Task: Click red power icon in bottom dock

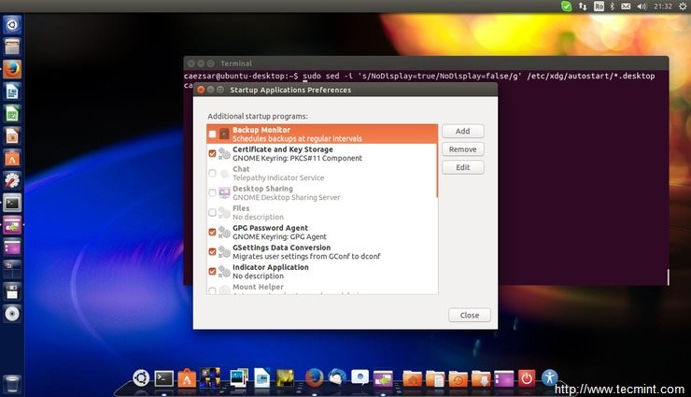Action: [x=526, y=378]
